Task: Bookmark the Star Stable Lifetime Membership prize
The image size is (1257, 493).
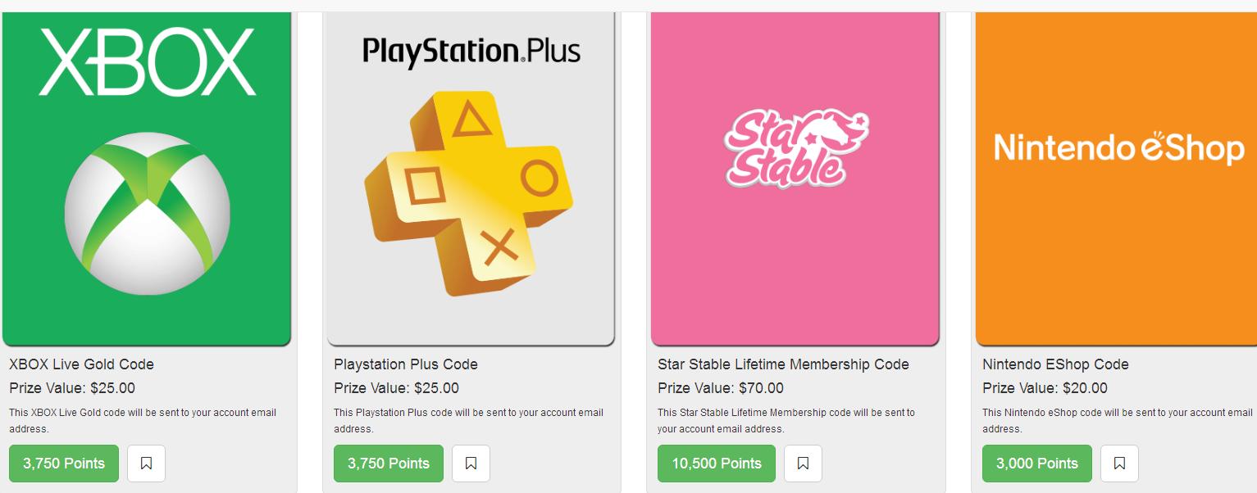Action: (x=803, y=464)
